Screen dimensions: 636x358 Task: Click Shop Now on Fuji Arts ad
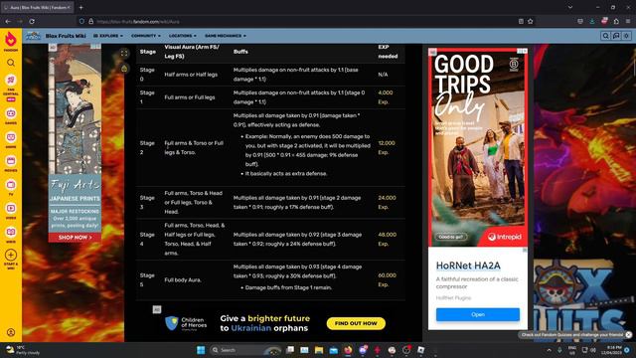76,238
